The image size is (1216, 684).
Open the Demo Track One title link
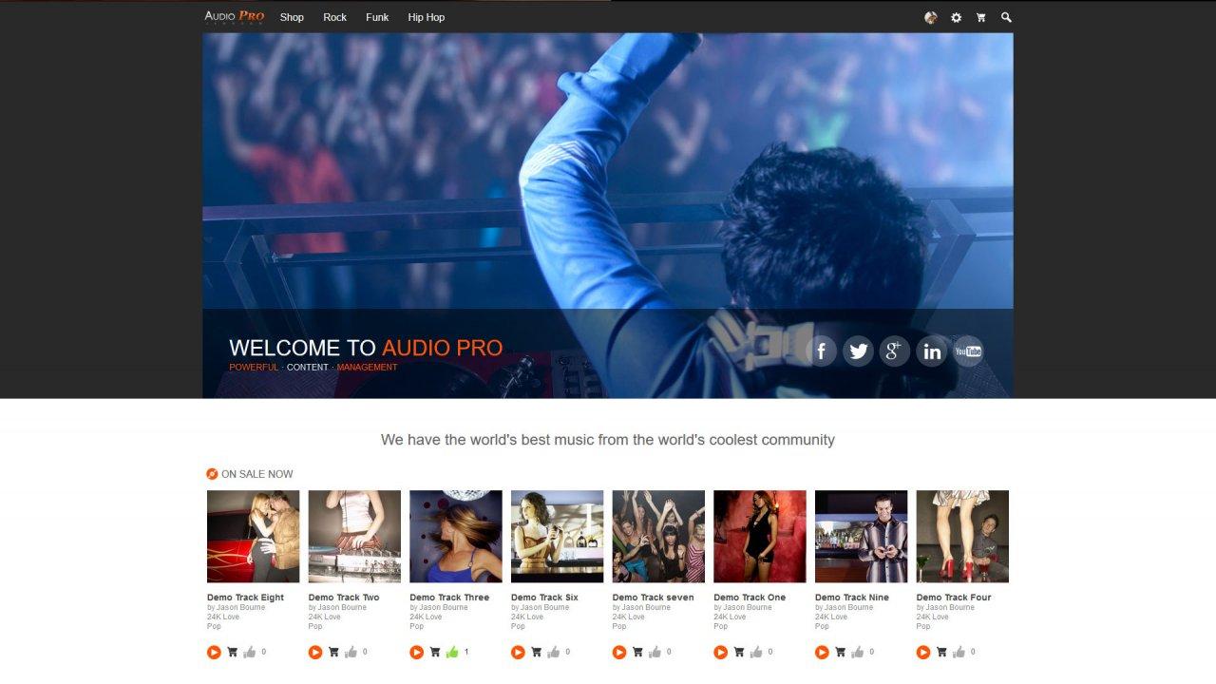pyautogui.click(x=750, y=598)
